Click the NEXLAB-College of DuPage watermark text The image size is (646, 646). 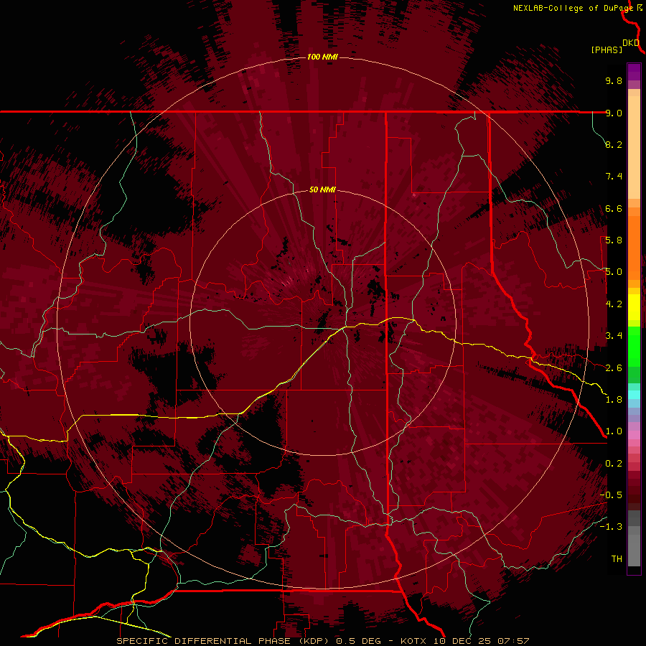pos(574,8)
